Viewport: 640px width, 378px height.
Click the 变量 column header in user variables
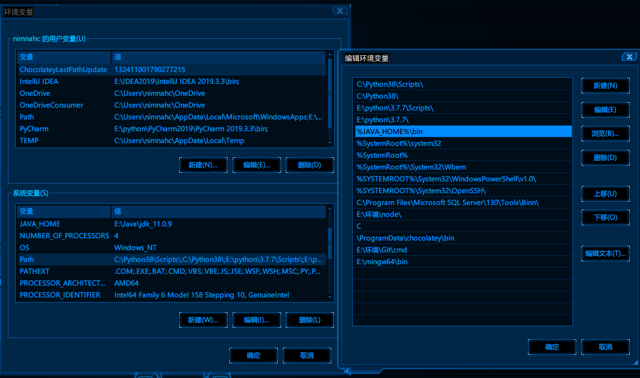pyautogui.click(x=64, y=57)
